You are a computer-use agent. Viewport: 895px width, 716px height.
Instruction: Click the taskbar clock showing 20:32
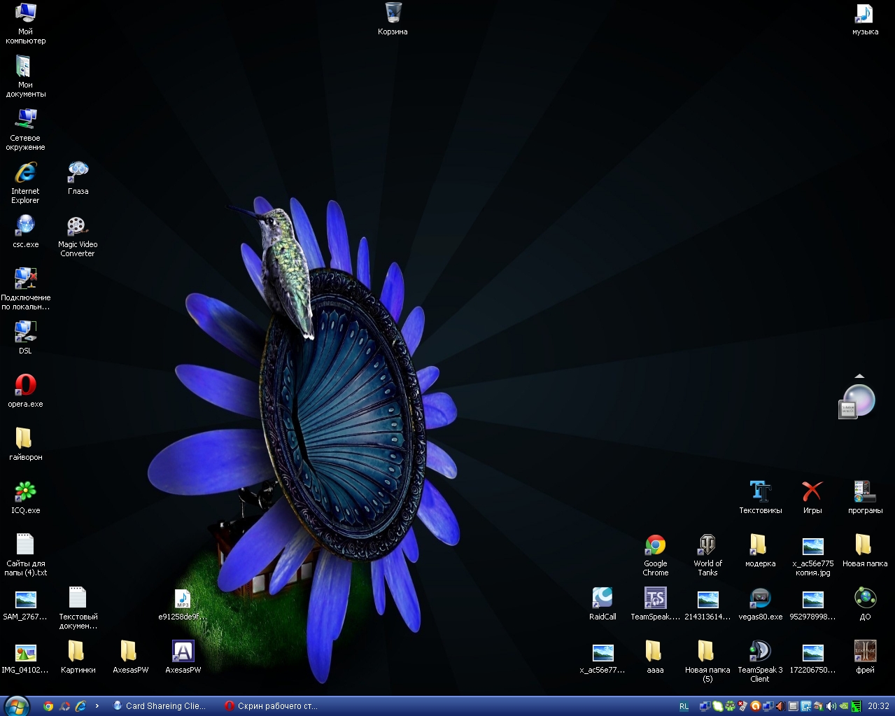tap(878, 706)
